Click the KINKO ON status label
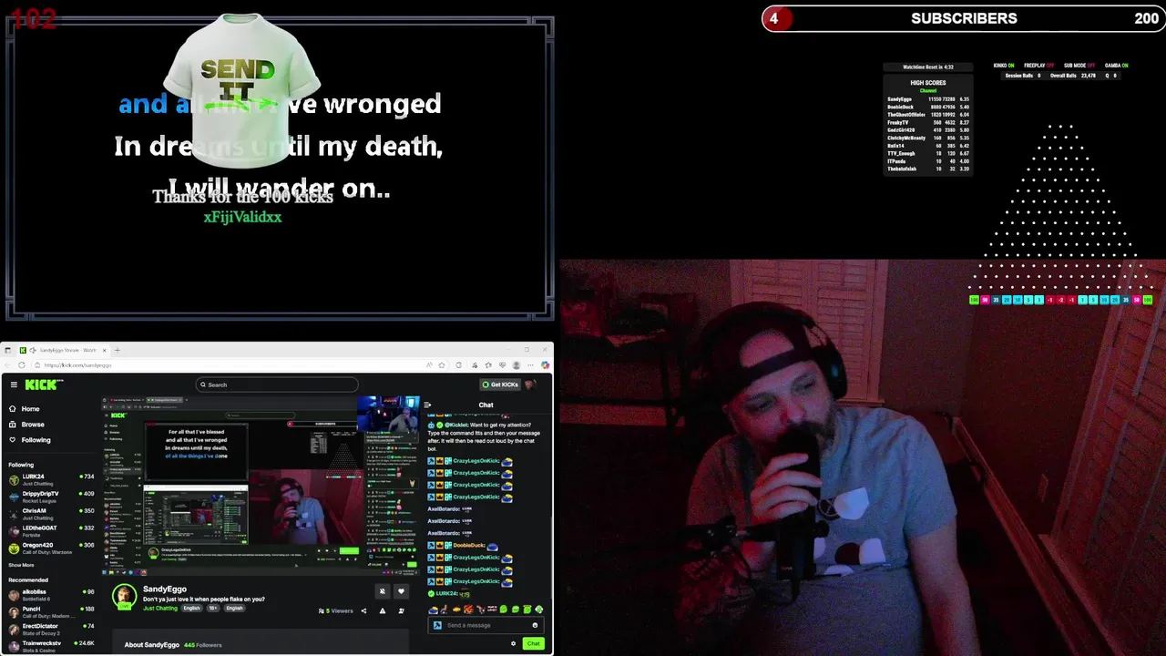Screen dimensions: 1166x656 point(1003,66)
